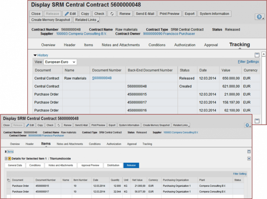Click Create Memory Snapshot in the Items window

click(156, 125)
